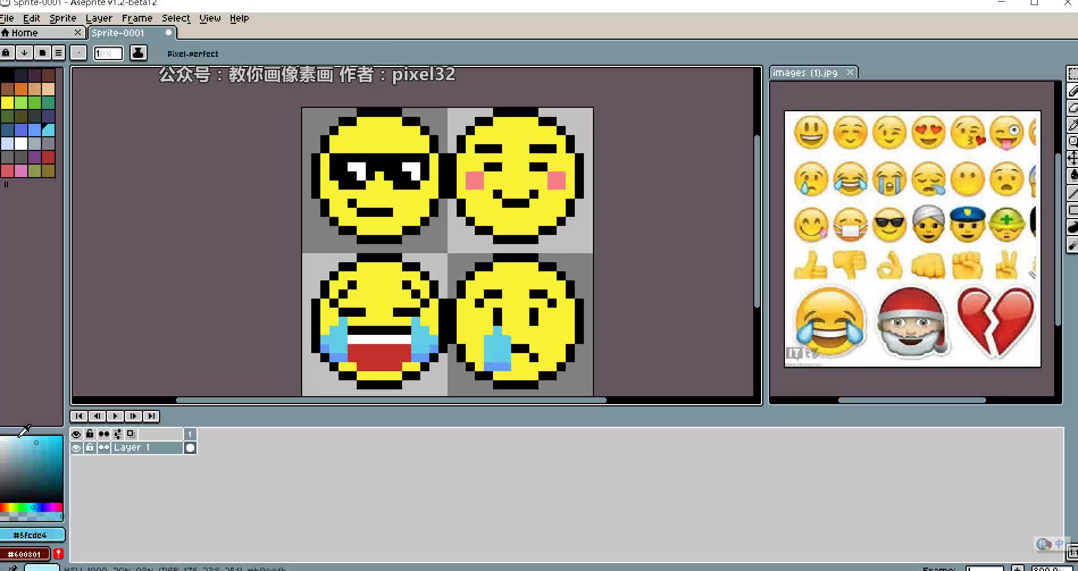Open the Sprite menu
Viewport: 1078px width, 571px height.
[62, 18]
